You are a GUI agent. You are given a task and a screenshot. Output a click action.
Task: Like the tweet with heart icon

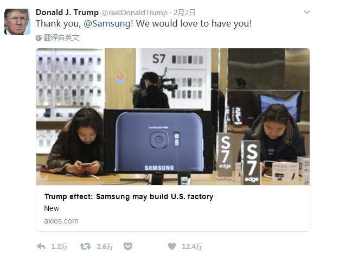[172, 246]
